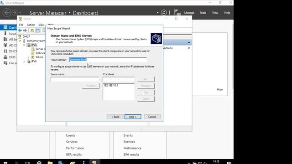
Task: Open the Tools menu in Server Manager
Action: click(x=203, y=13)
